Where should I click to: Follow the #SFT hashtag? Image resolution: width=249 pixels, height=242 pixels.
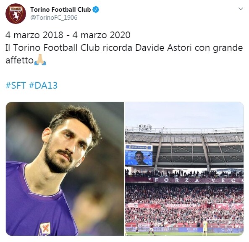16,85
